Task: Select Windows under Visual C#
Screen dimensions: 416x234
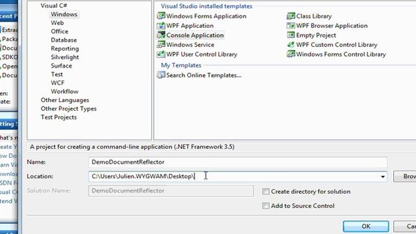Action: point(64,14)
